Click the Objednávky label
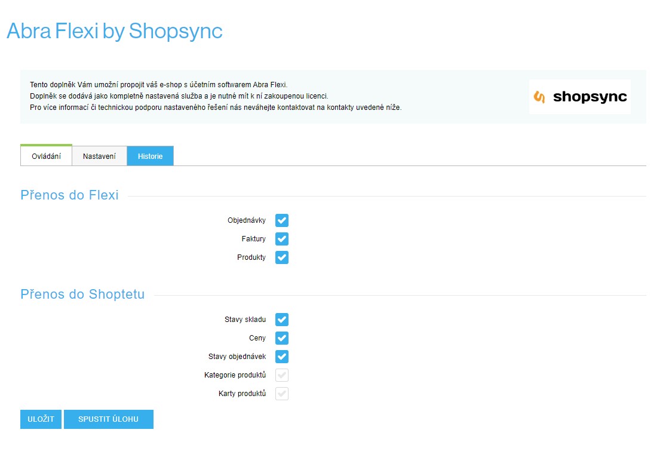Screen dimensions: 669x454 pos(247,220)
